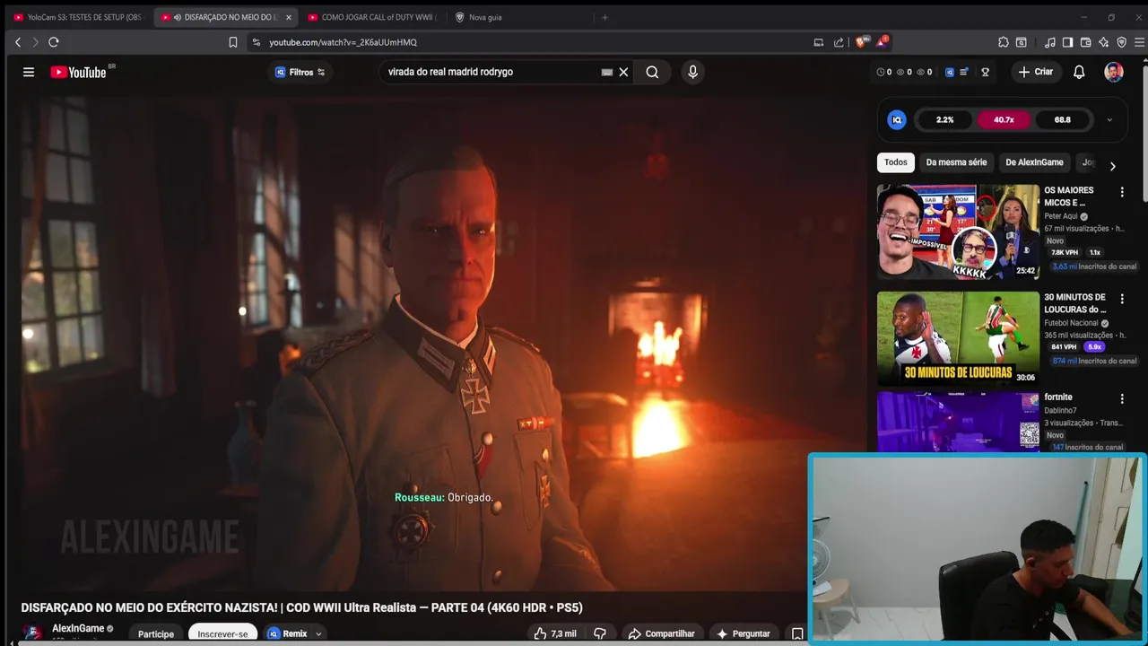Clear the search text with X
1148x646 pixels.
point(623,72)
